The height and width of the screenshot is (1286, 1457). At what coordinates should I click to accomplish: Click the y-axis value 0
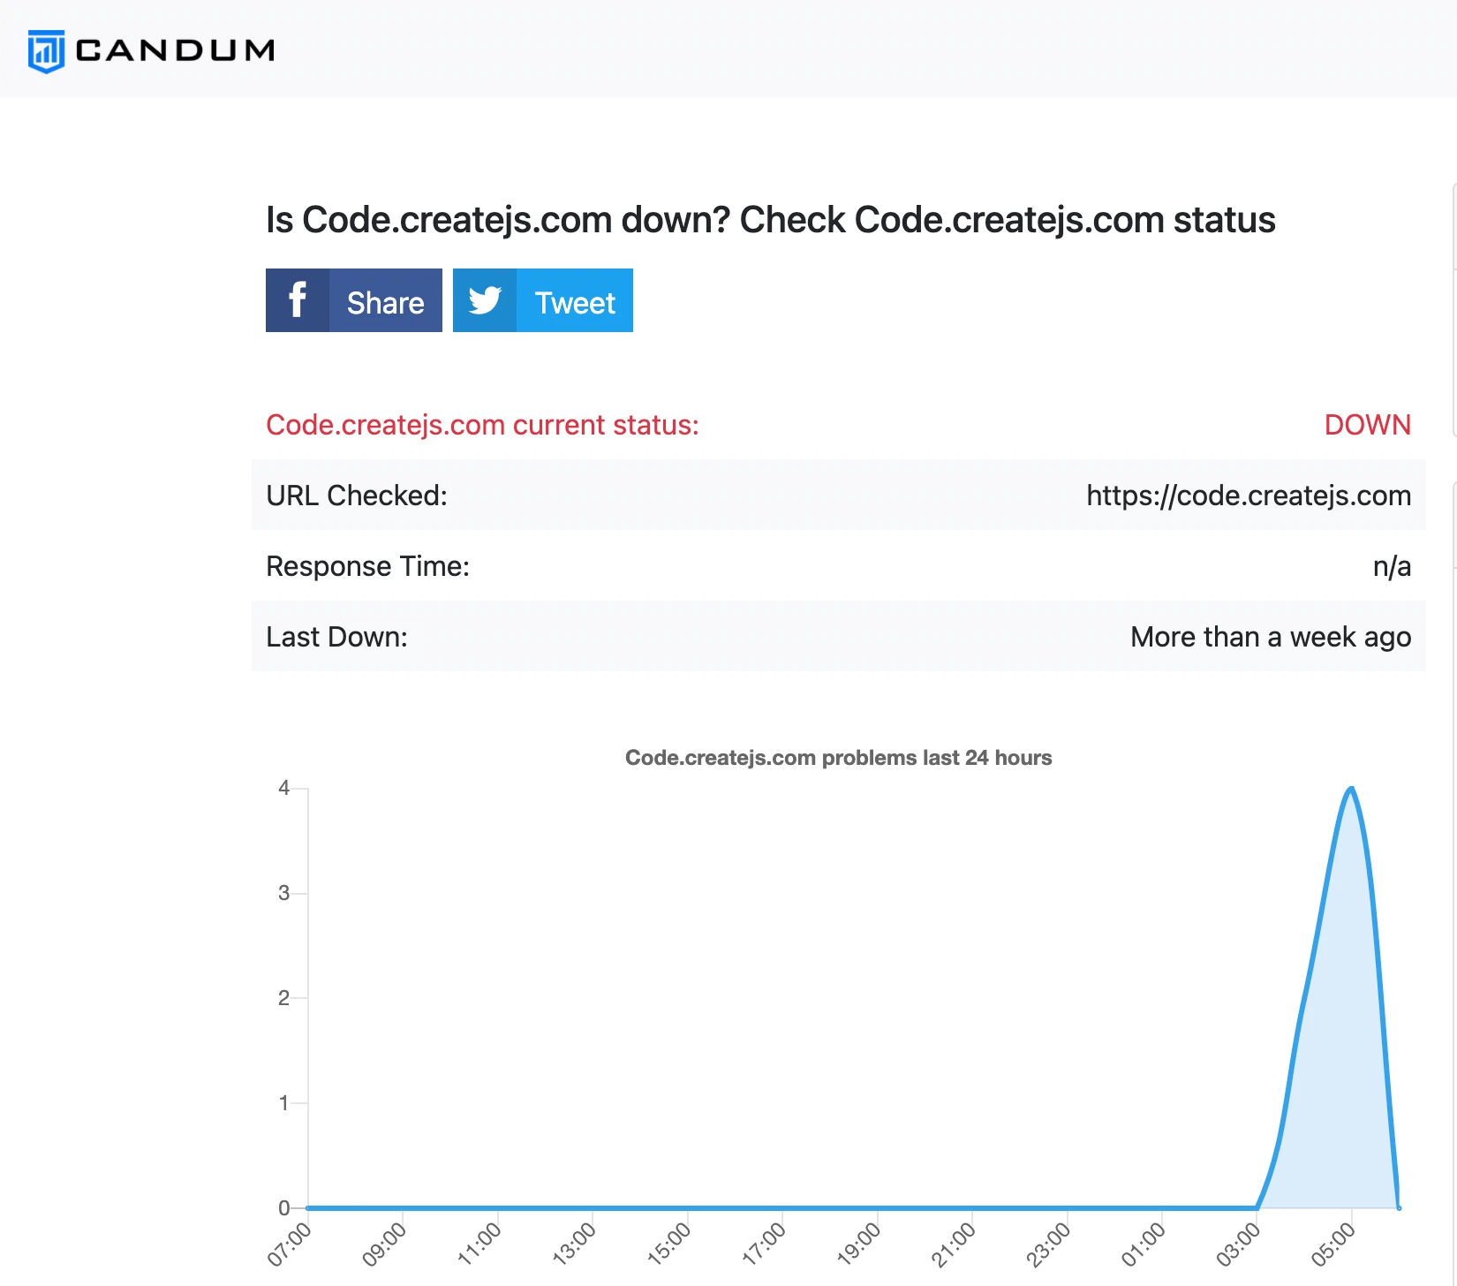click(283, 1207)
